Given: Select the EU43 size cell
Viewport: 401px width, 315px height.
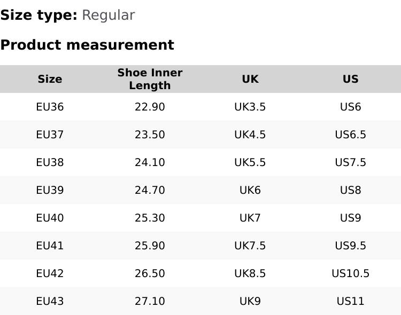Looking at the screenshot, I should (50, 301).
